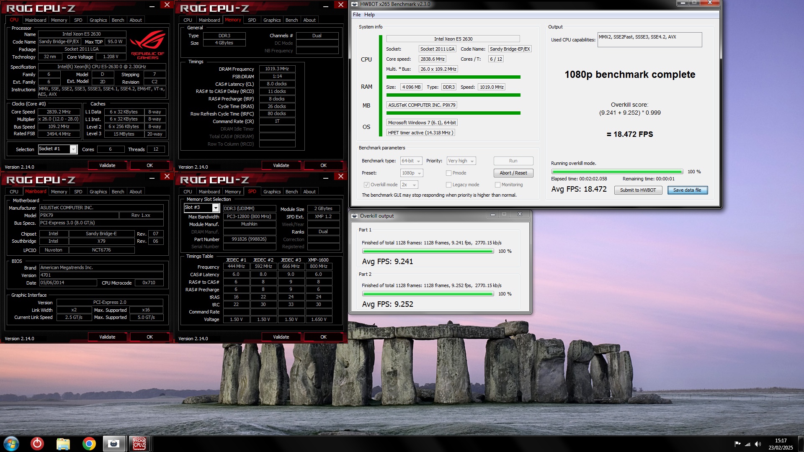
Task: Click the red power button taskbar icon
Action: pos(37,443)
